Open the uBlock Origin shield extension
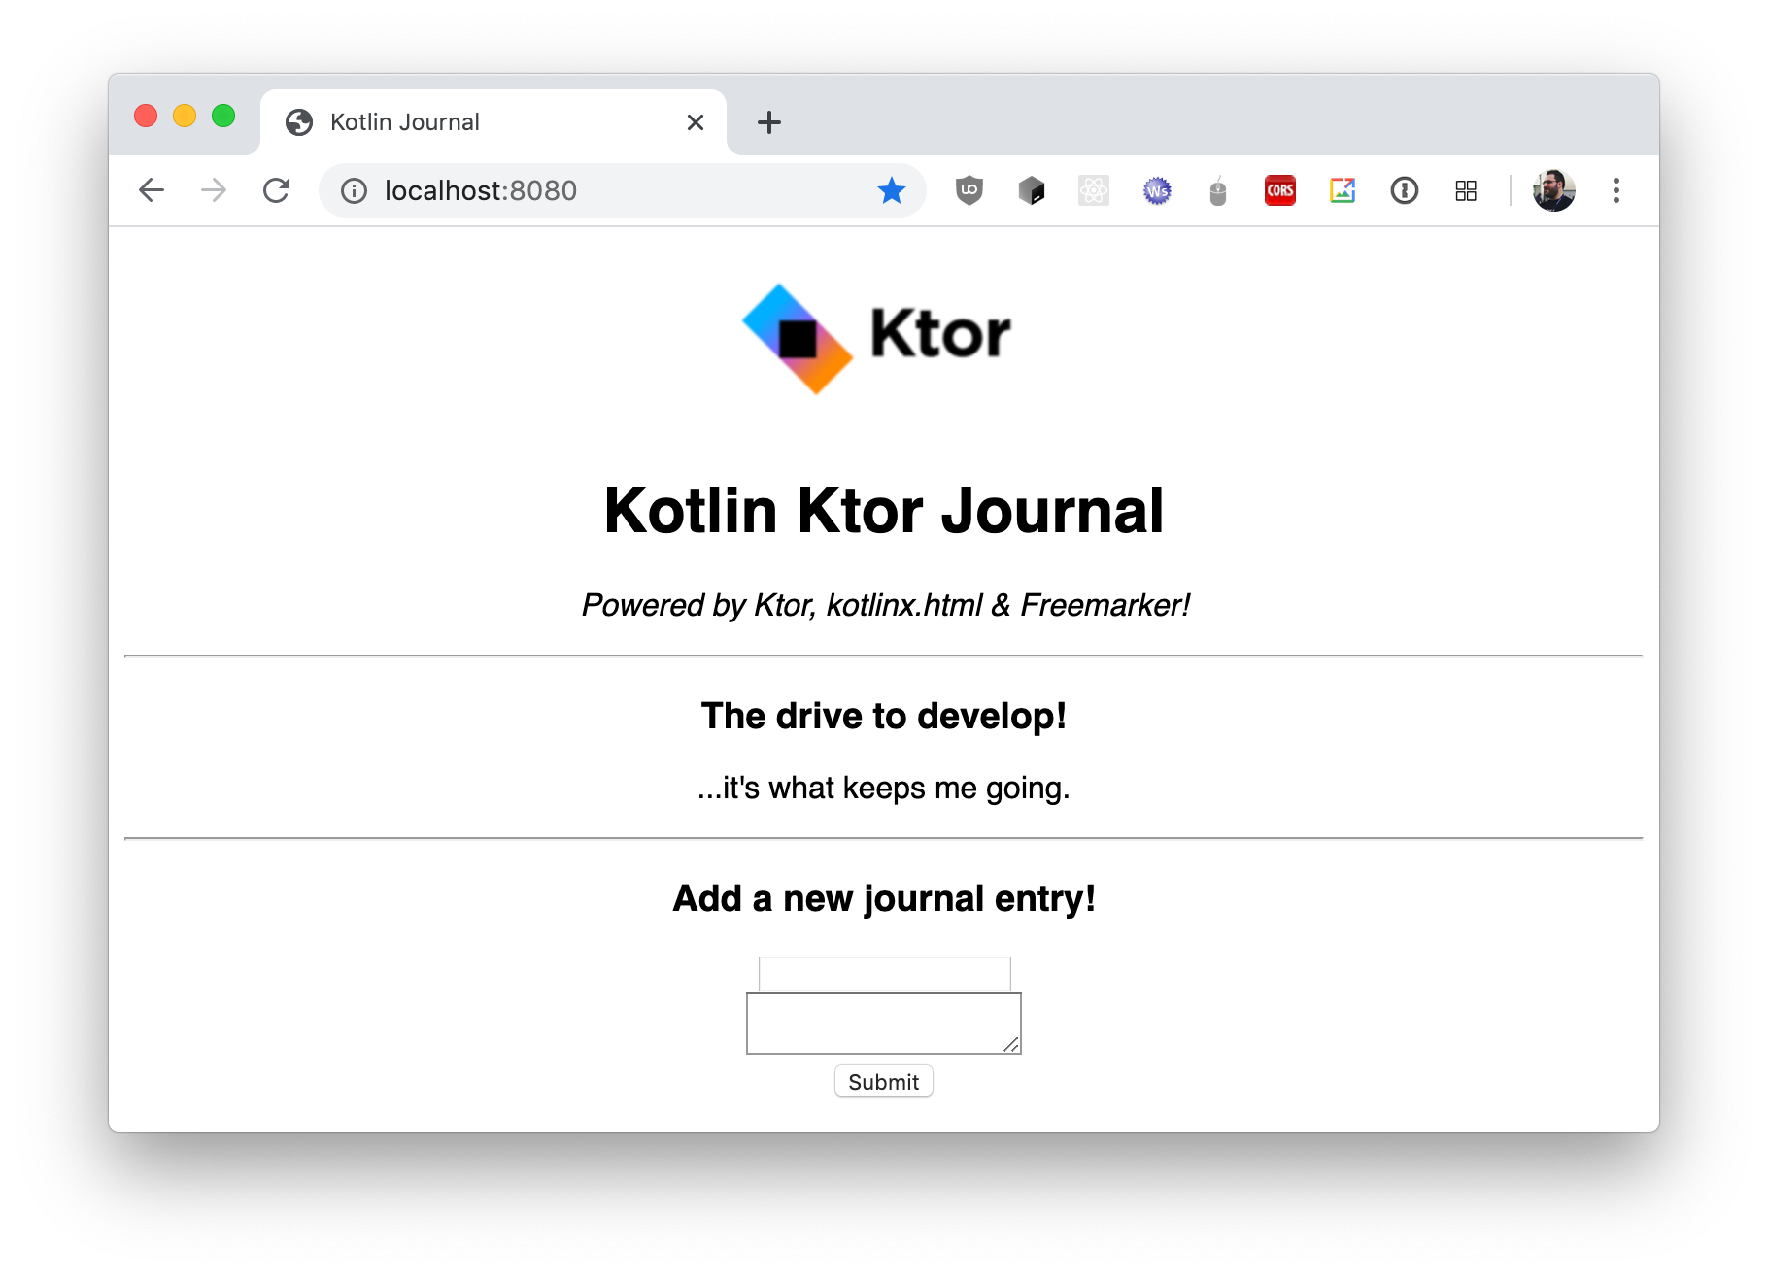This screenshot has width=1768, height=1276. click(969, 190)
